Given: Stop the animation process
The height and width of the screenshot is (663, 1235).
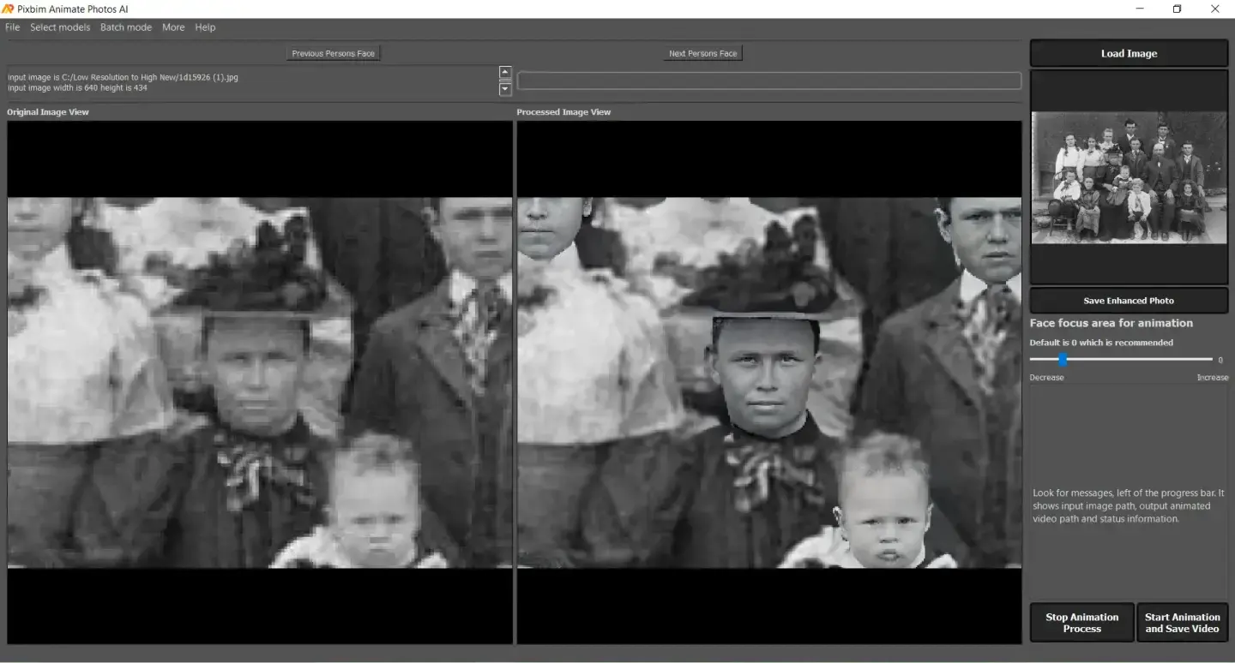Looking at the screenshot, I should coord(1081,623).
